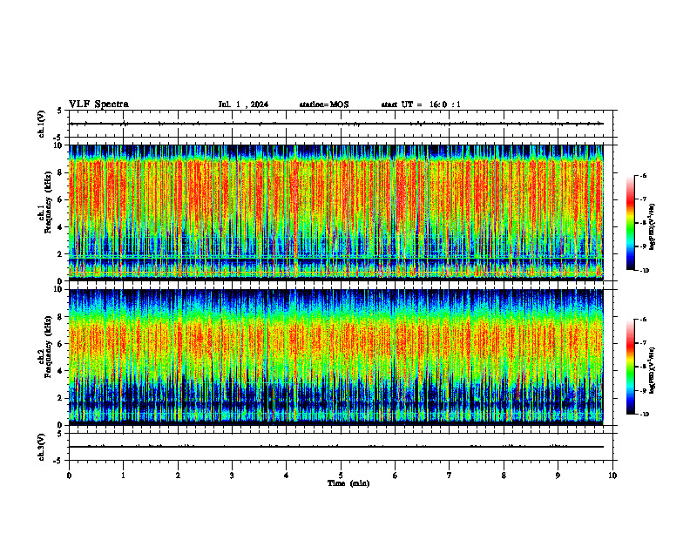Click time axis tick label '1'
690x533 pixels.
(123, 476)
